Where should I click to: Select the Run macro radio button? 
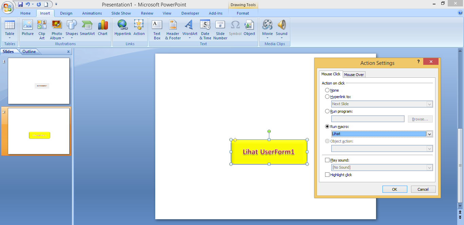327,126
